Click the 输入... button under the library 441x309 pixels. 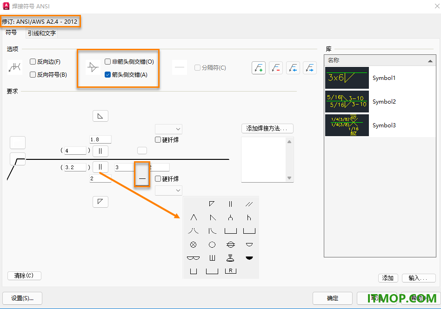tap(419, 278)
